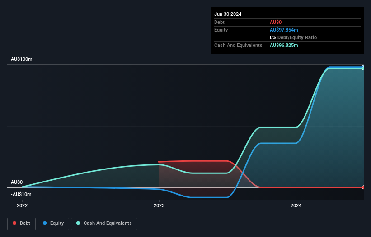The image size is (371, 237).
Task: Click Cash And Equivalents label in tooltip
Action: point(238,45)
